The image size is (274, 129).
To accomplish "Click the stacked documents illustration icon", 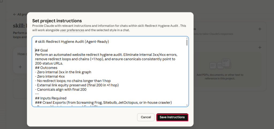I will coord(220,64).
